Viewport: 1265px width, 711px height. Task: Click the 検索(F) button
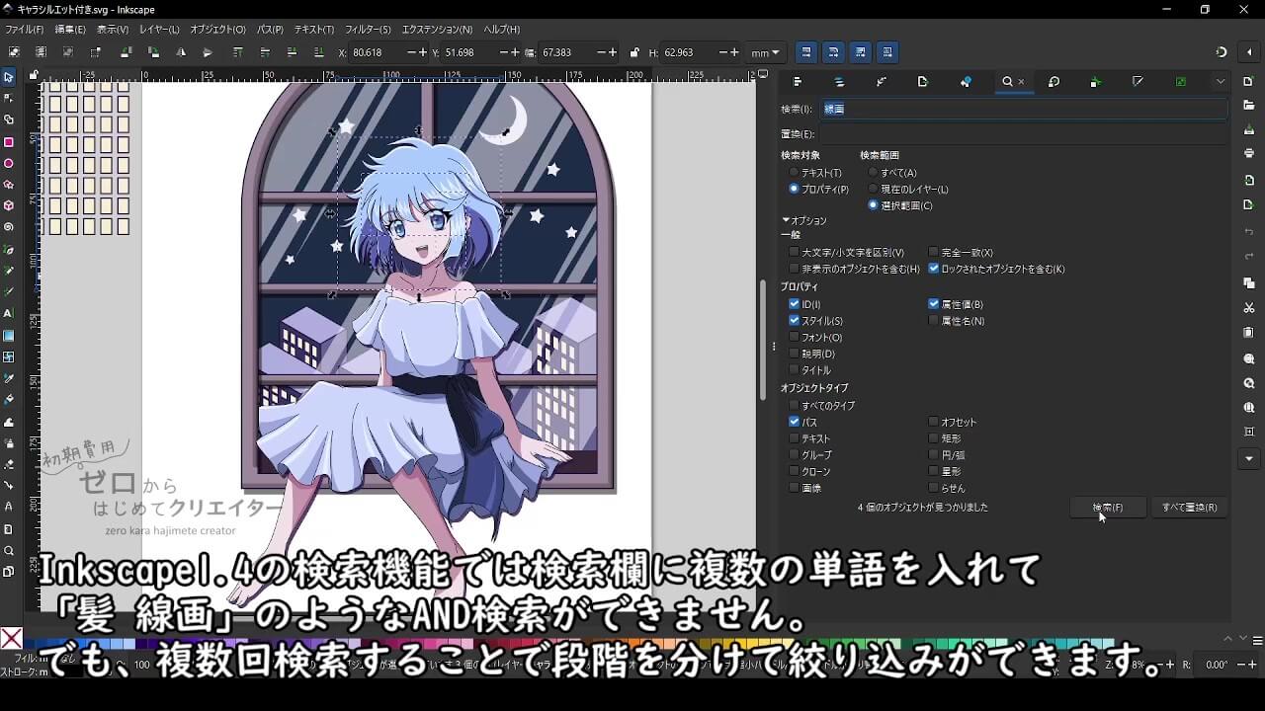tap(1108, 508)
